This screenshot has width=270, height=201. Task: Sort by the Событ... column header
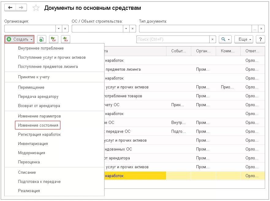179,51
